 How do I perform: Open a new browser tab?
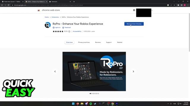pos(74,2)
